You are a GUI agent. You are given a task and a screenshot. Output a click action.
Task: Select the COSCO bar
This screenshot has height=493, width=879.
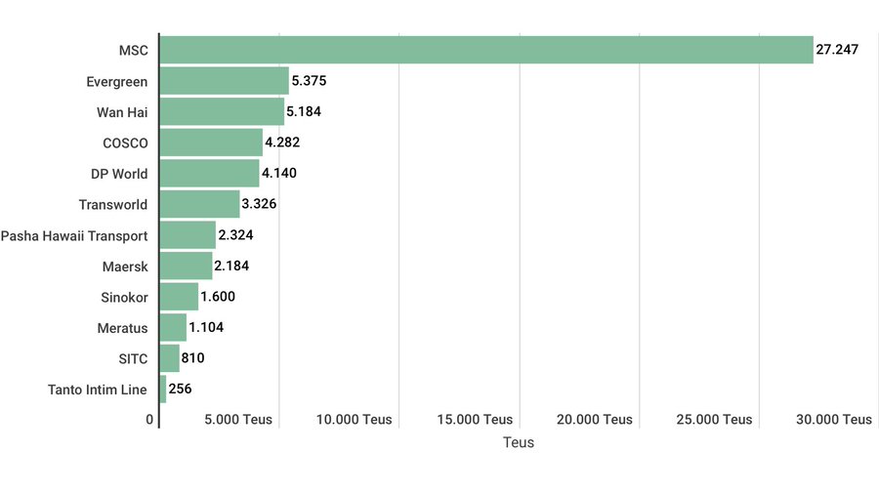point(211,143)
